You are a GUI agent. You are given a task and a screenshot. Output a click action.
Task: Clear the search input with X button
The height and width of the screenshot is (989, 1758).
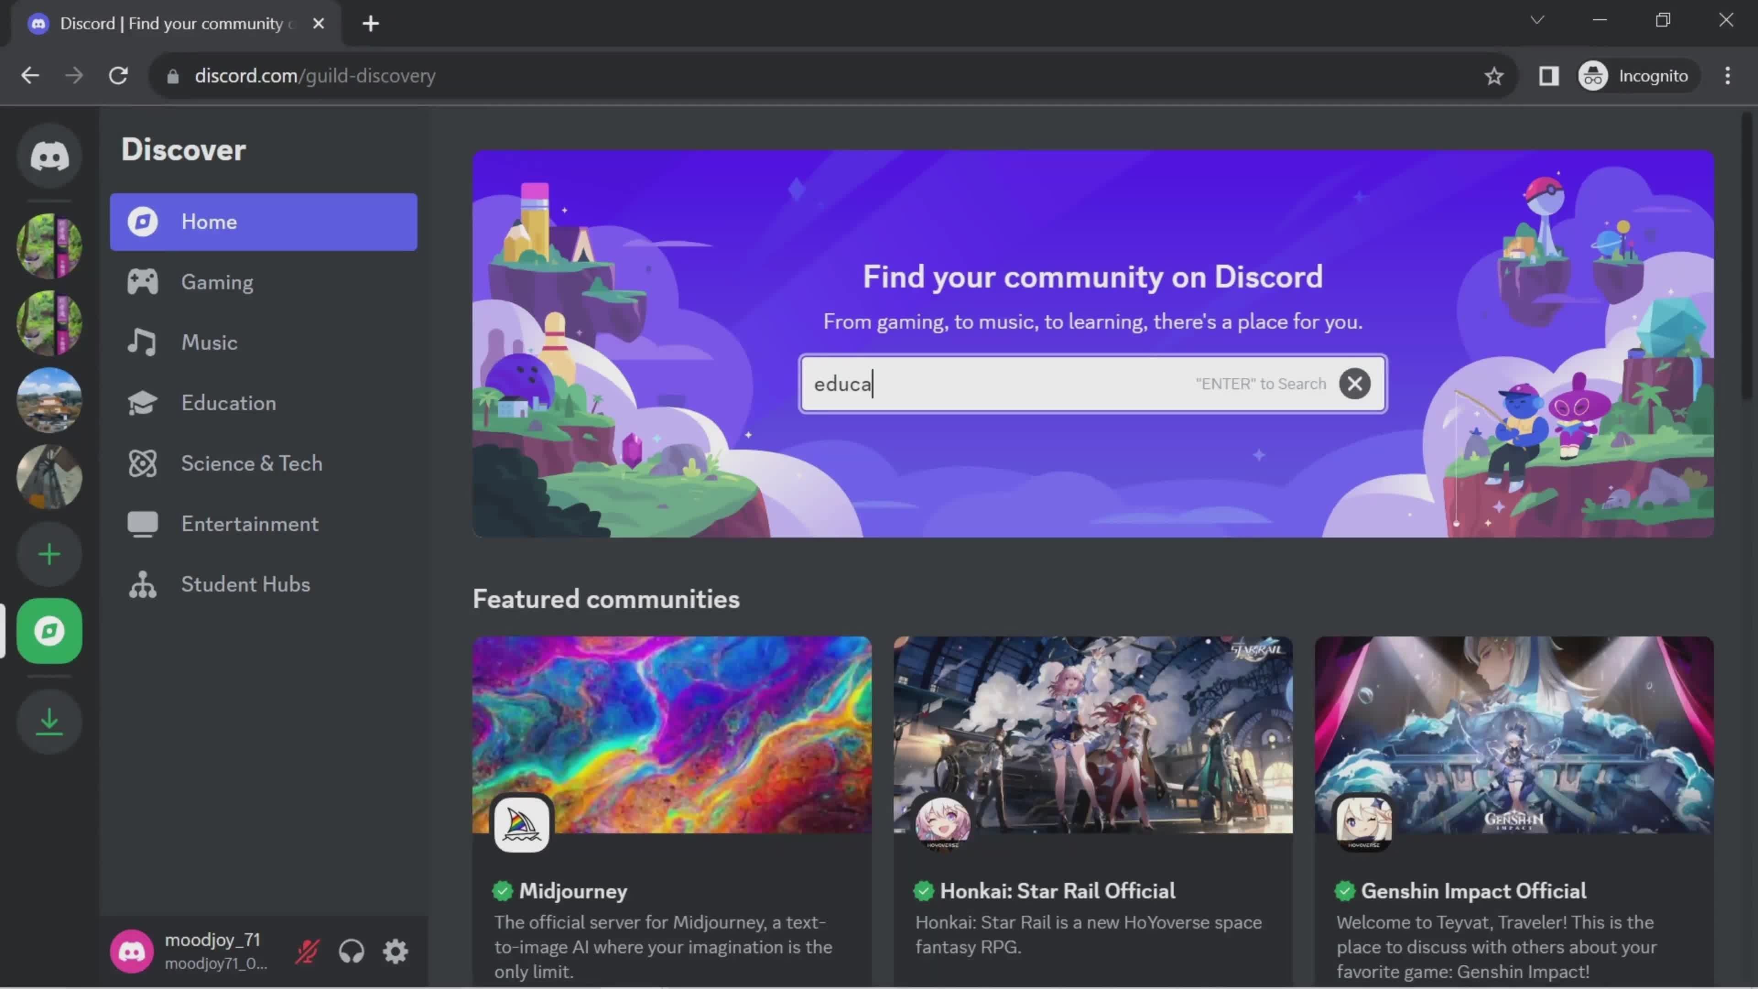[x=1355, y=383]
